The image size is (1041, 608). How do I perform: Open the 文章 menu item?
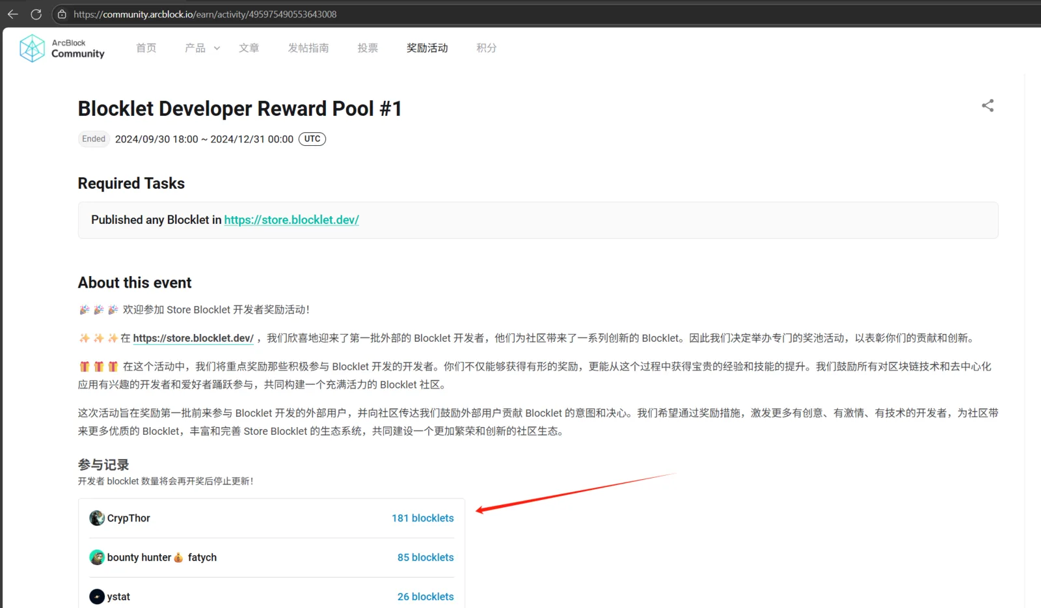pos(249,48)
